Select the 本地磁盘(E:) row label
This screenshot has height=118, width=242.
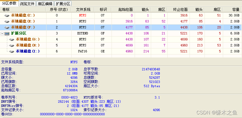click(x=23, y=21)
